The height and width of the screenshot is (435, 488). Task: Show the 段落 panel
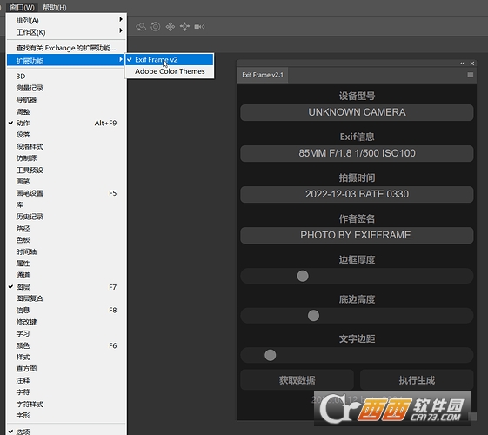(x=66, y=135)
